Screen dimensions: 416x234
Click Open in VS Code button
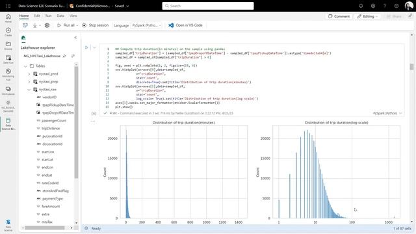[x=185, y=25]
